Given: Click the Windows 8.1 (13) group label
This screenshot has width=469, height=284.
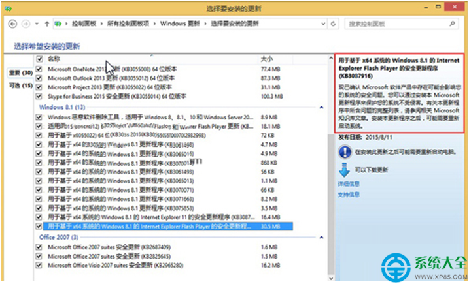Looking at the screenshot, I should [62, 107].
